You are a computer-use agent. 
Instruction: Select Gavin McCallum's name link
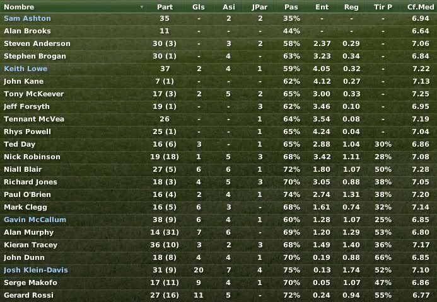pos(35,220)
